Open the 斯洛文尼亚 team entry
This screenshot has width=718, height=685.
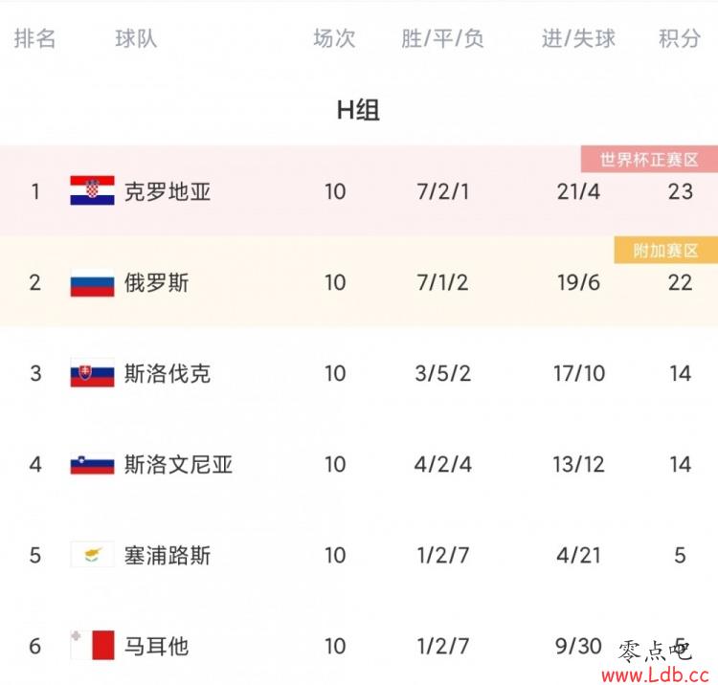[178, 464]
